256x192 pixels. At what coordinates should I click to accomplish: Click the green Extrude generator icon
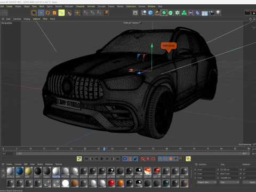coord(171,13)
